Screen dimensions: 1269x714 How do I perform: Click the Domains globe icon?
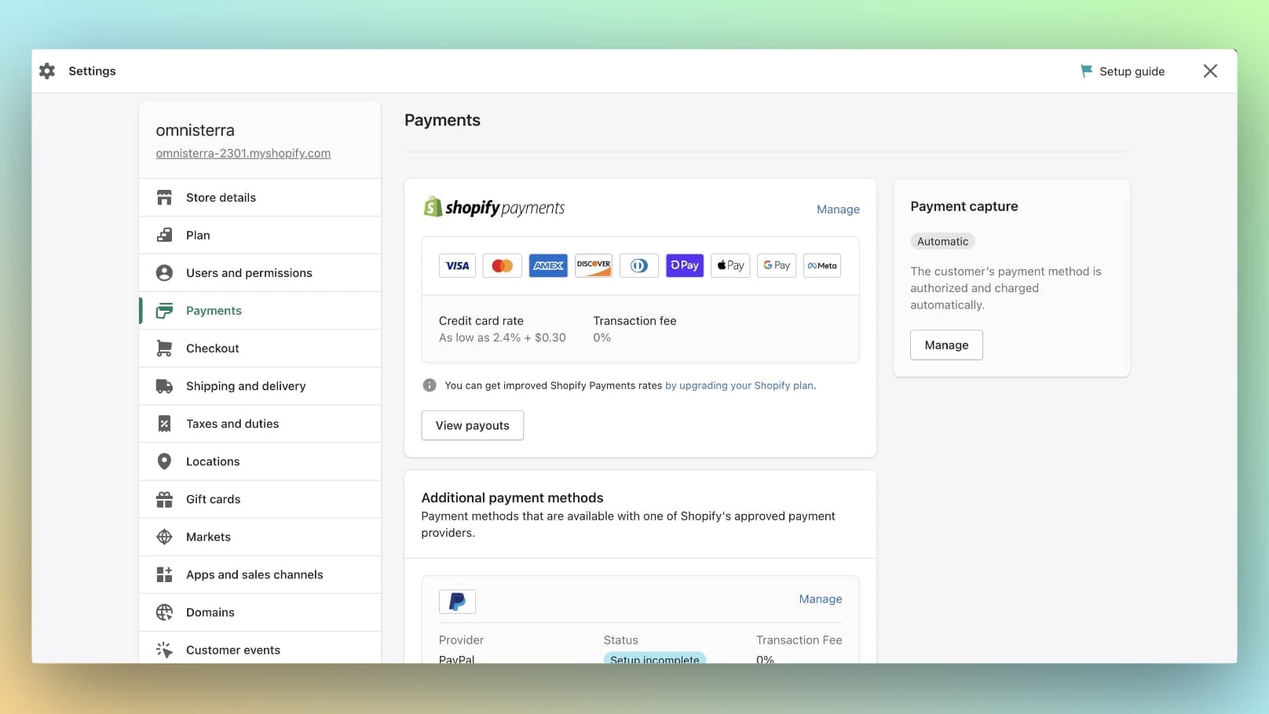click(x=164, y=612)
